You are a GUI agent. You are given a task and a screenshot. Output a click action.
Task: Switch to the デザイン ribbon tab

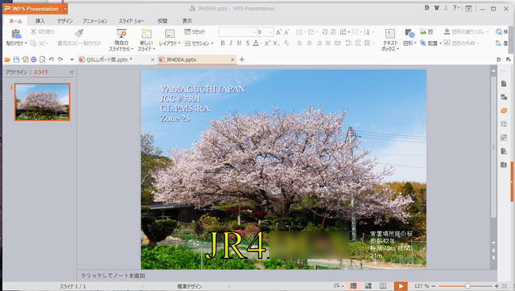(64, 21)
